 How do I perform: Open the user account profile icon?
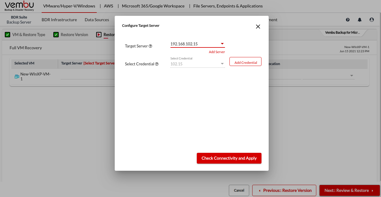pos(372,20)
